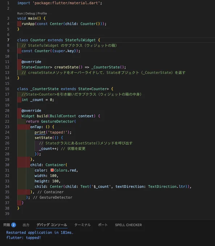Click line number 7 in the gutter
The width and height of the screenshot is (215, 246).
tap(8, 40)
